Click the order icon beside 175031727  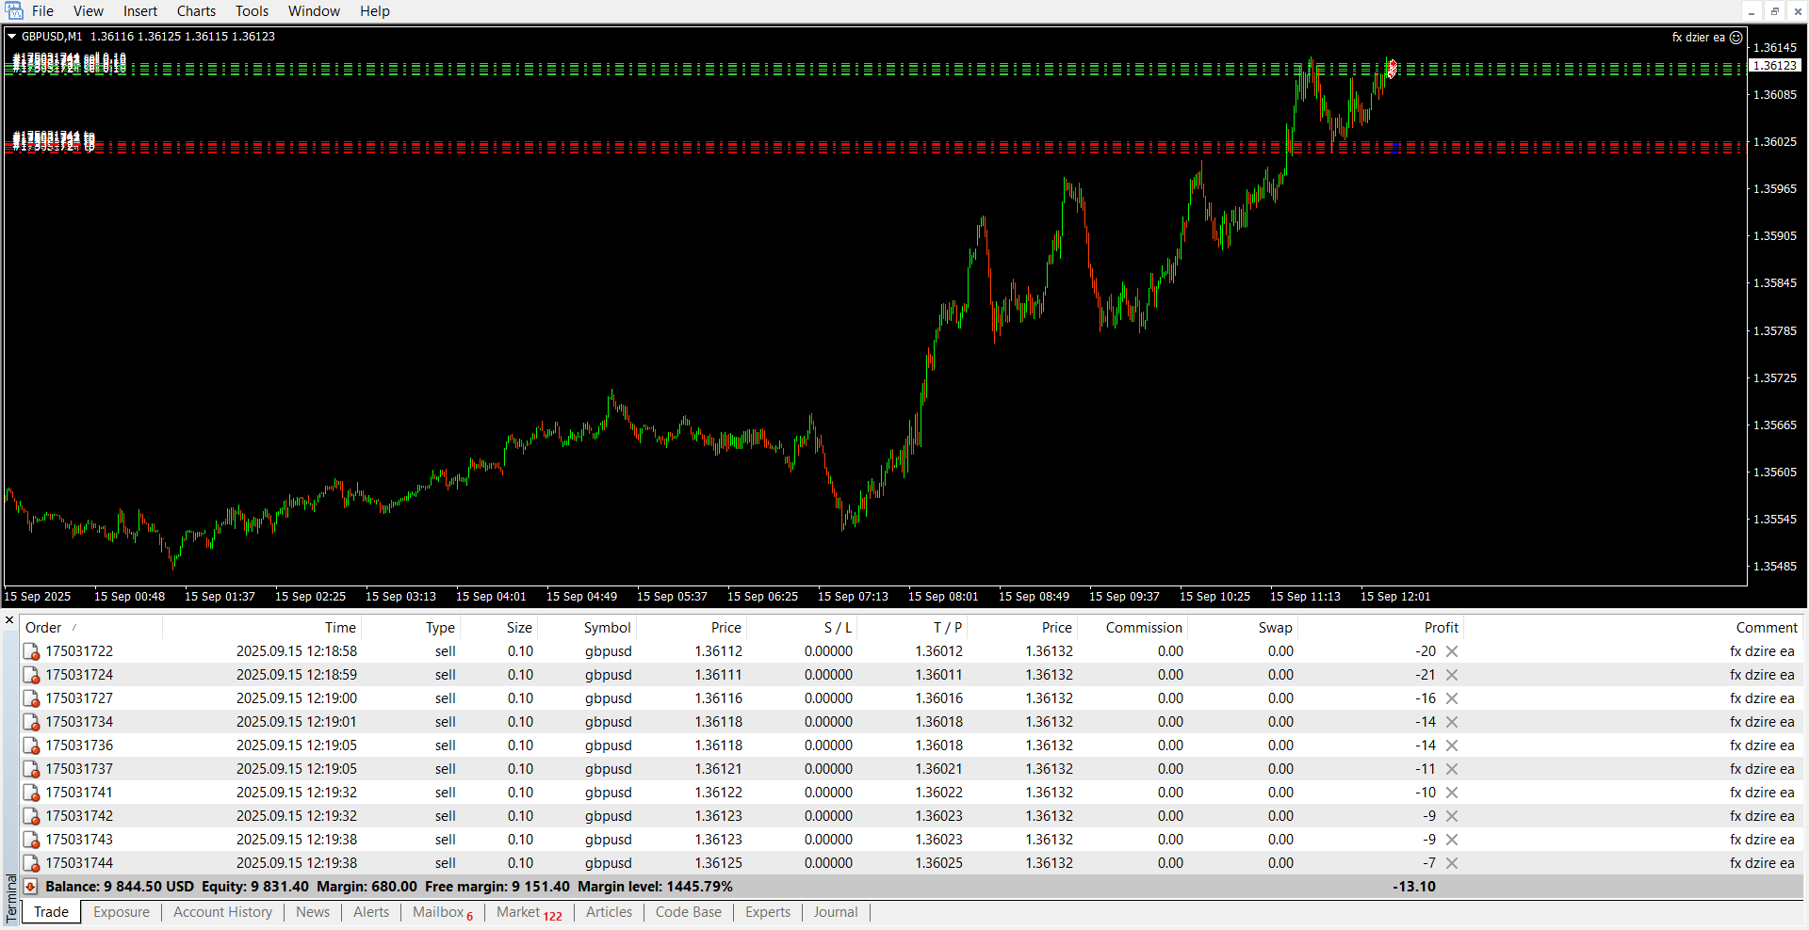point(31,698)
